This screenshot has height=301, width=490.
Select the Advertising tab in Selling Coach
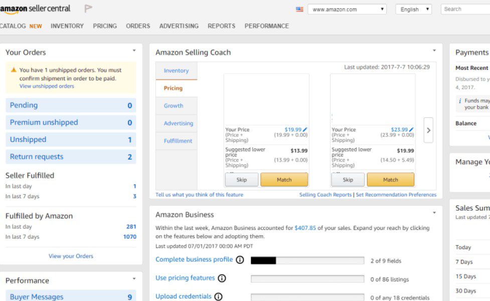pos(178,123)
